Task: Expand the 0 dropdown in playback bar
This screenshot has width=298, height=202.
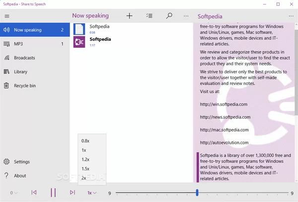Action: click(14, 193)
